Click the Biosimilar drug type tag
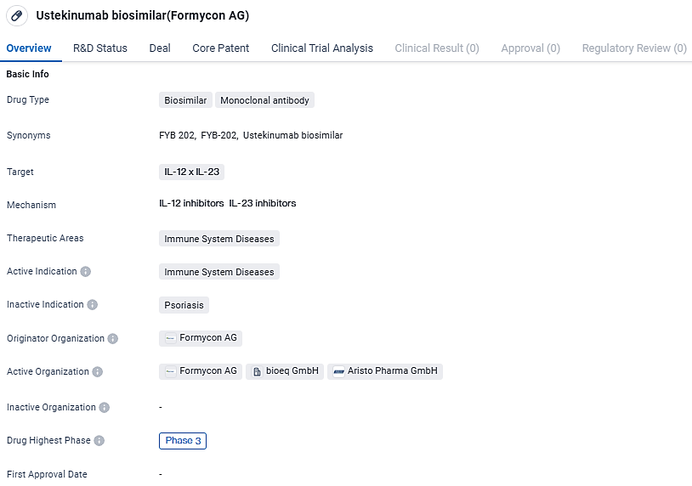This screenshot has width=692, height=486. pos(185,100)
